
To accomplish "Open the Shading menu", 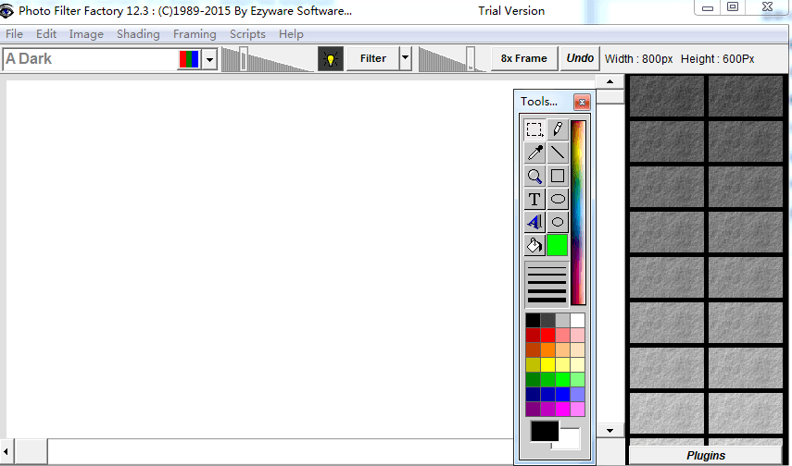I will tap(138, 34).
